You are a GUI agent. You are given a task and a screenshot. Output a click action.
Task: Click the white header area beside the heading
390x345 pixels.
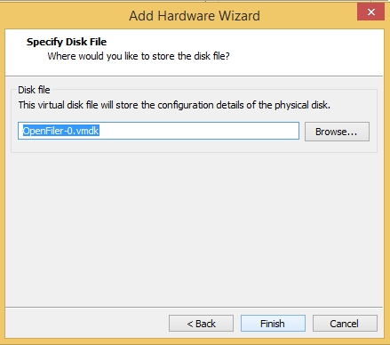click(296, 52)
